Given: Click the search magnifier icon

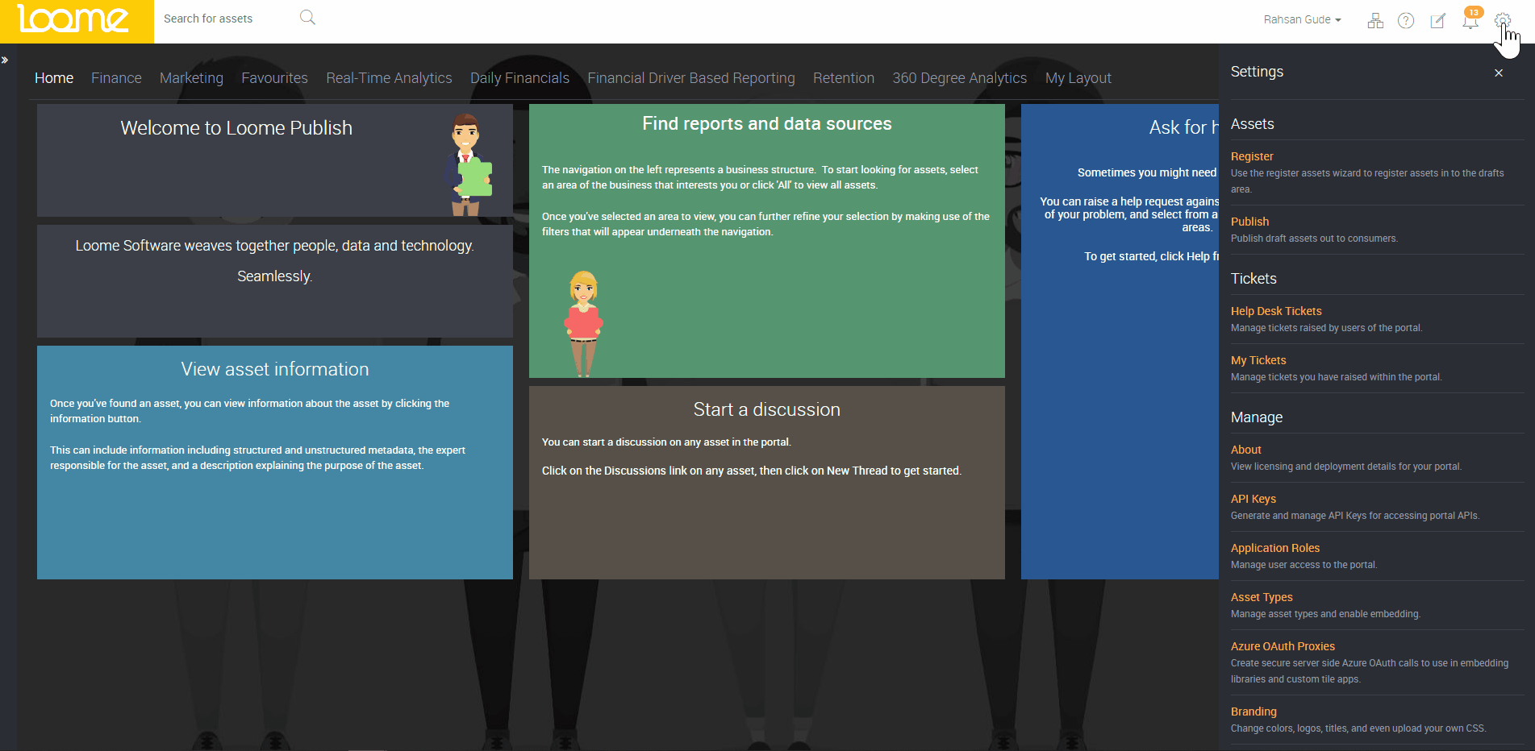Looking at the screenshot, I should click(307, 18).
